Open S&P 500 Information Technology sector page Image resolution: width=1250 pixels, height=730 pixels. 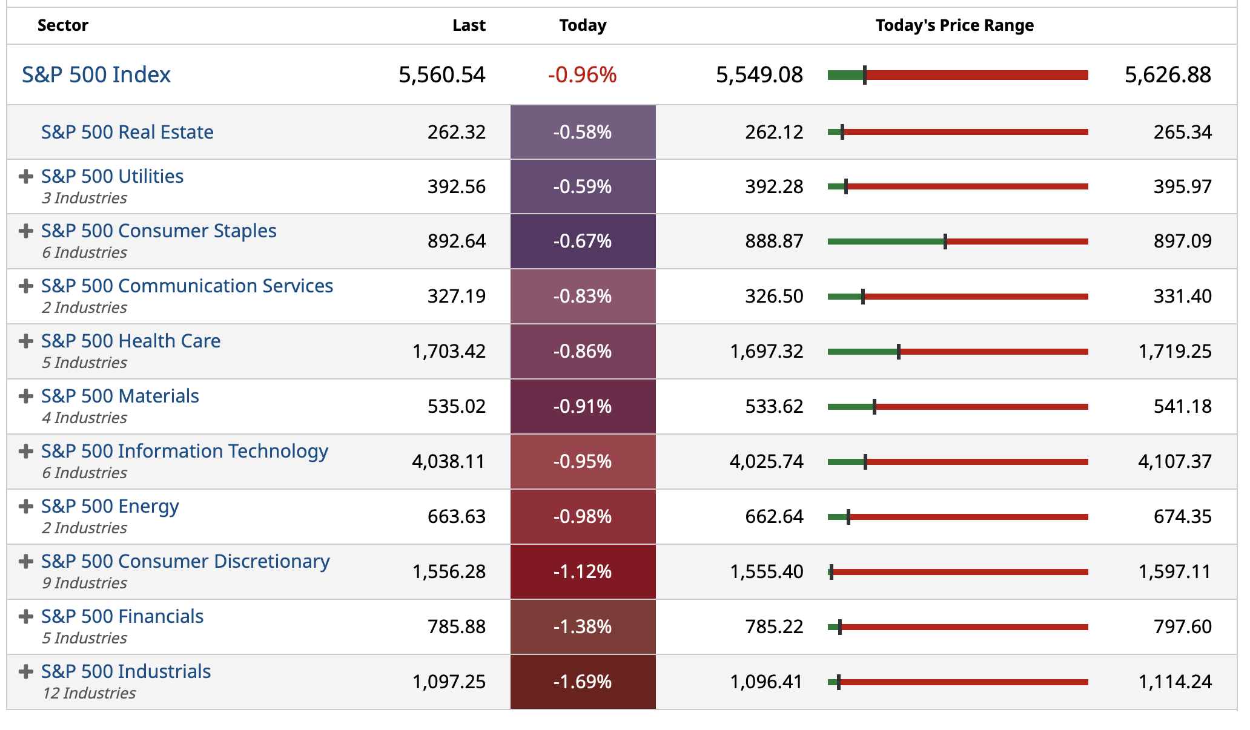(x=184, y=451)
